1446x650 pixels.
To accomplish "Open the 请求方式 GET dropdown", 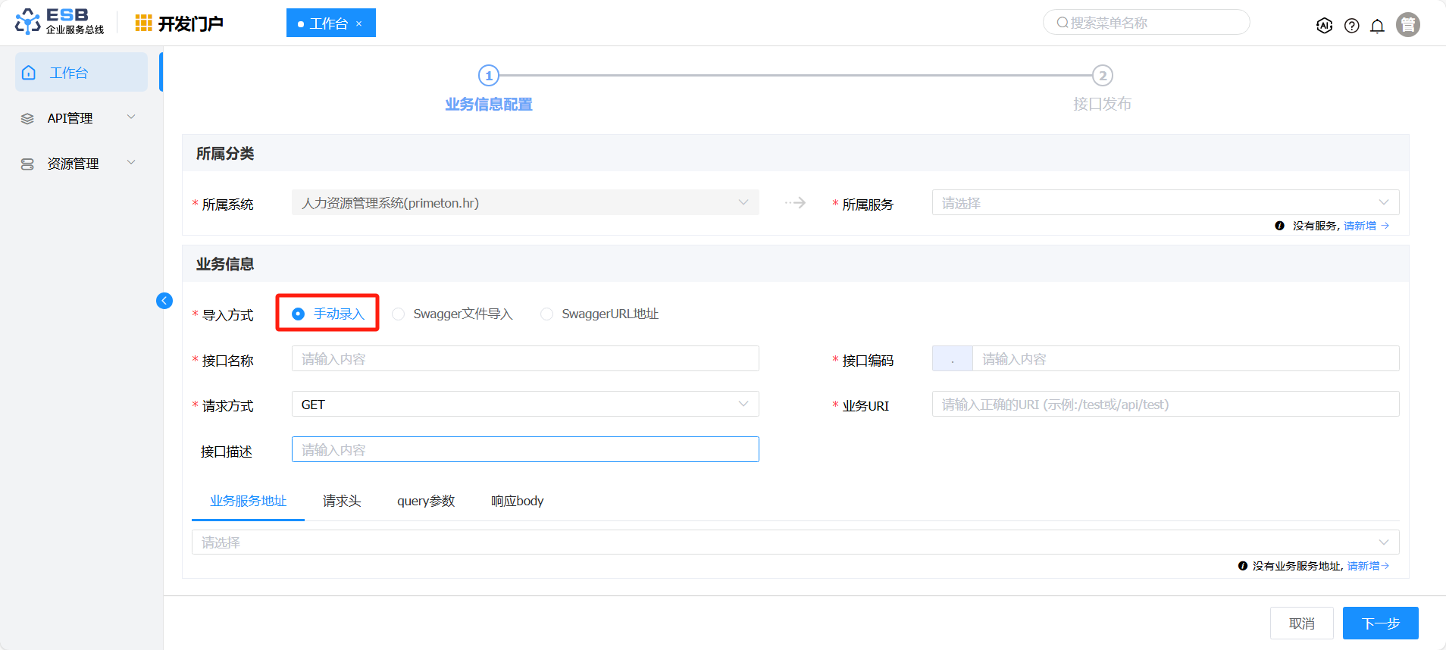I will click(x=524, y=405).
